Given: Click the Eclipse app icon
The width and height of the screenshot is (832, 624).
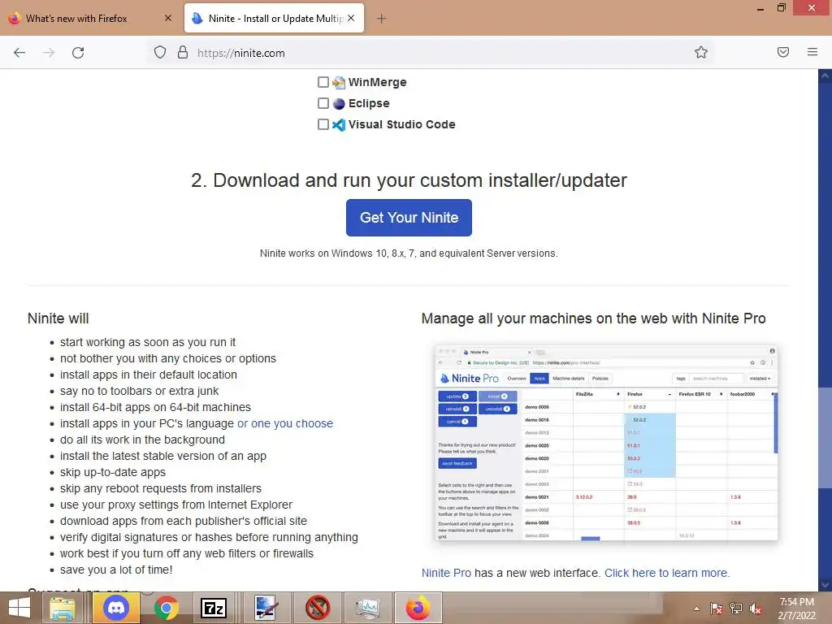Looking at the screenshot, I should point(339,103).
